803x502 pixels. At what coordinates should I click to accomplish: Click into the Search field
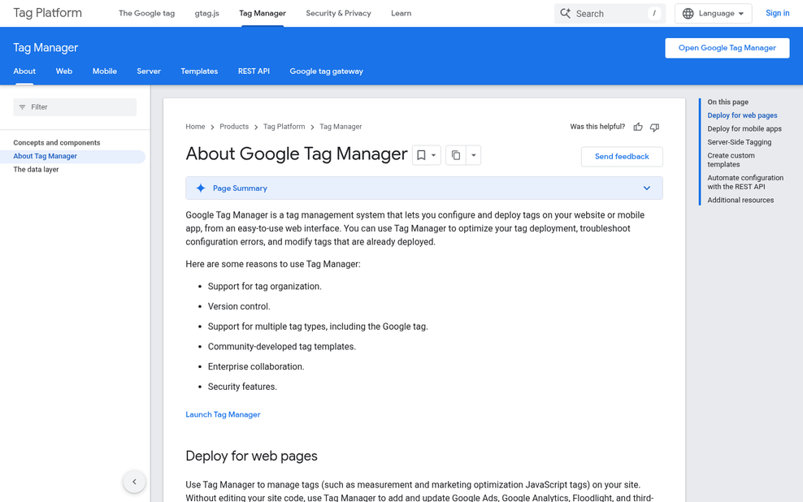[x=610, y=13]
